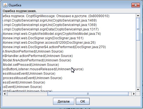Confirm the error with OK button
143x109 pixels.
pyautogui.click(x=83, y=101)
